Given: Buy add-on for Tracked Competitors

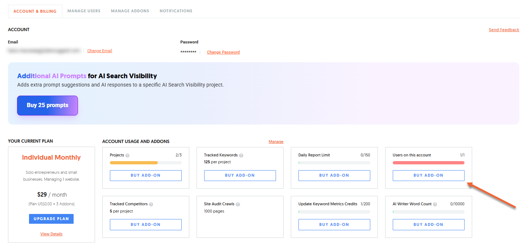Looking at the screenshot, I should (146, 224).
